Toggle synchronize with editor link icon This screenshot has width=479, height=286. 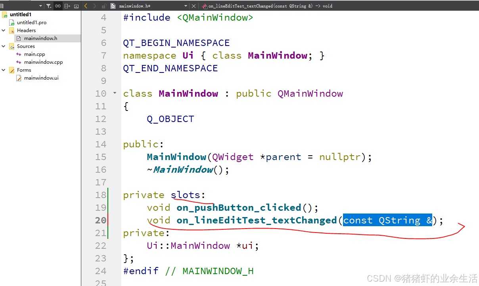(58, 6)
